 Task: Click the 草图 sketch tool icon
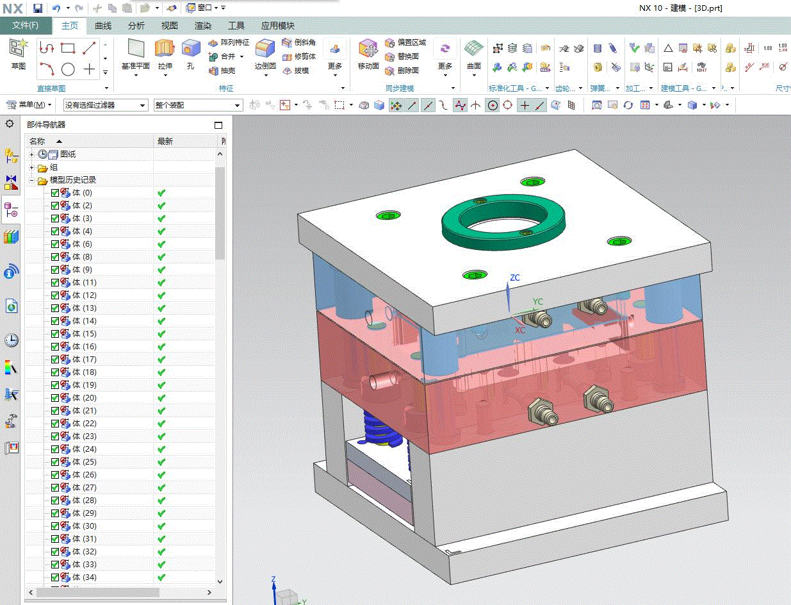(x=19, y=53)
